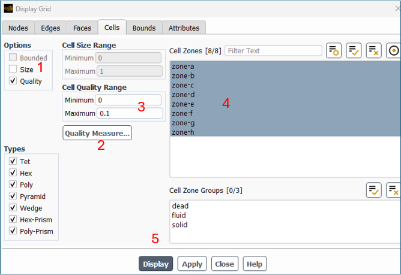Image resolution: width=401 pixels, height=275 pixels.
Task: Select all Cell Zone Groups icon
Action: (373, 190)
